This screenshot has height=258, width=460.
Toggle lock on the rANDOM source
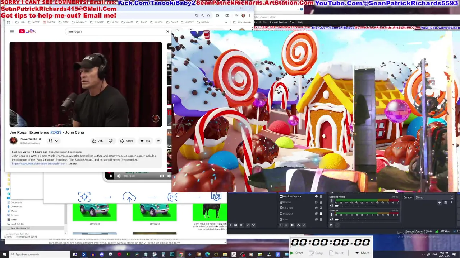tap(321, 214)
